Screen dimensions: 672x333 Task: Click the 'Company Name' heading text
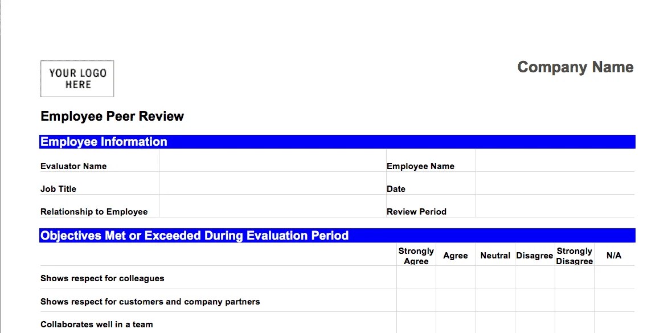(575, 67)
